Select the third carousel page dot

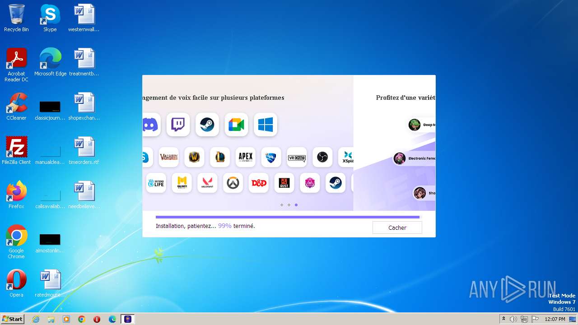pos(296,205)
